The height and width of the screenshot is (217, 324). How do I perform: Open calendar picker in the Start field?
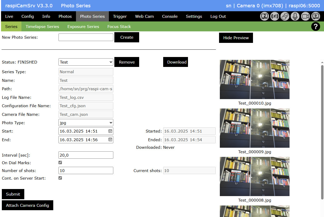coord(110,131)
